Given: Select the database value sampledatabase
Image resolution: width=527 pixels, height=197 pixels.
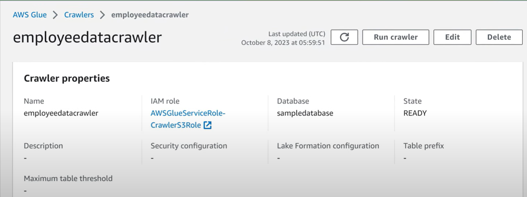Looking at the screenshot, I should pyautogui.click(x=305, y=113).
